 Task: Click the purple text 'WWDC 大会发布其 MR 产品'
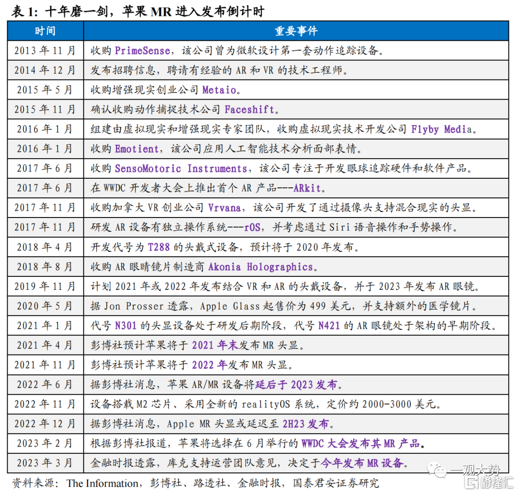tap(361, 444)
